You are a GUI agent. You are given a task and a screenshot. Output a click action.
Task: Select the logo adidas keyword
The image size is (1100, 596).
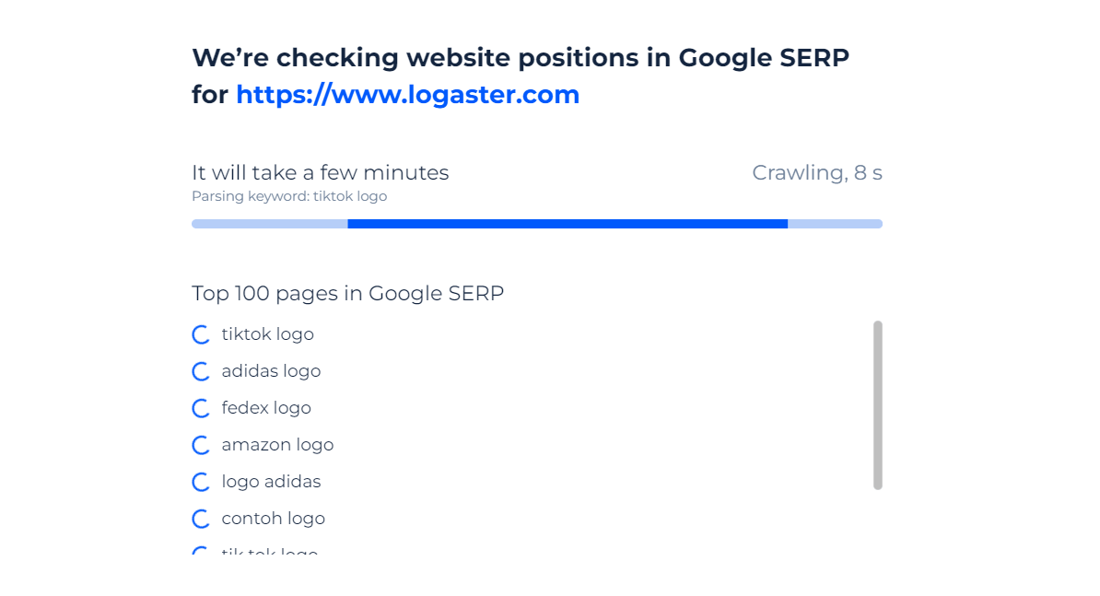point(271,481)
